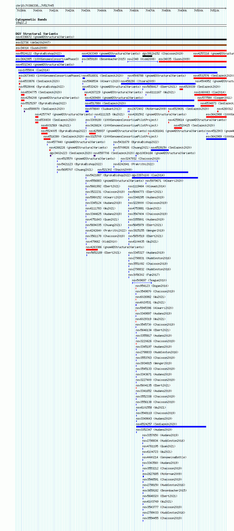
Task: Select nsv1060063 (Coe2014) variant
Action: pos(210,92)
